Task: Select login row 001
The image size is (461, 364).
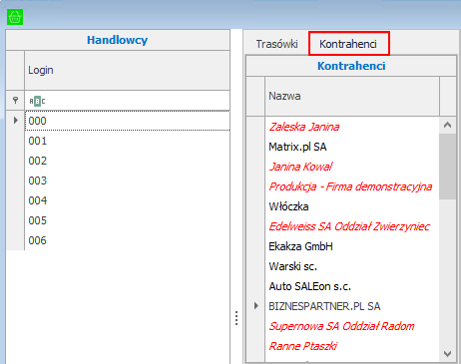Action: (128, 141)
